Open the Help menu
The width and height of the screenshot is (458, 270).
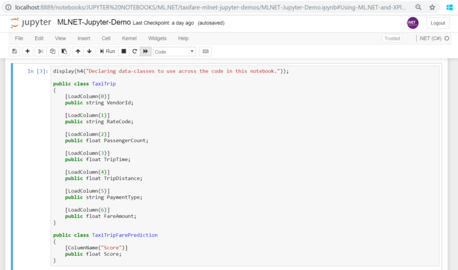[x=184, y=39]
